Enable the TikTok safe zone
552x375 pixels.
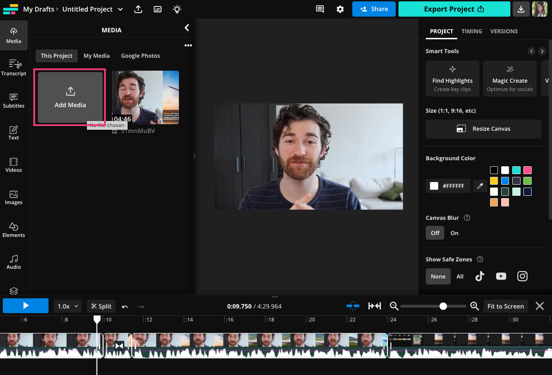click(x=479, y=276)
